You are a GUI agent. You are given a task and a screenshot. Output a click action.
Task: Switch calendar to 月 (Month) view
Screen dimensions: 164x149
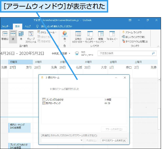pos(21,36)
